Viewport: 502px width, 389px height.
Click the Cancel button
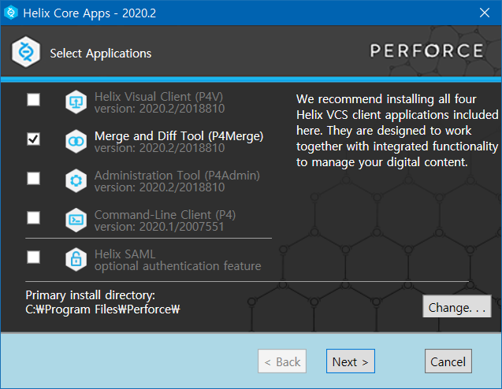point(448,361)
